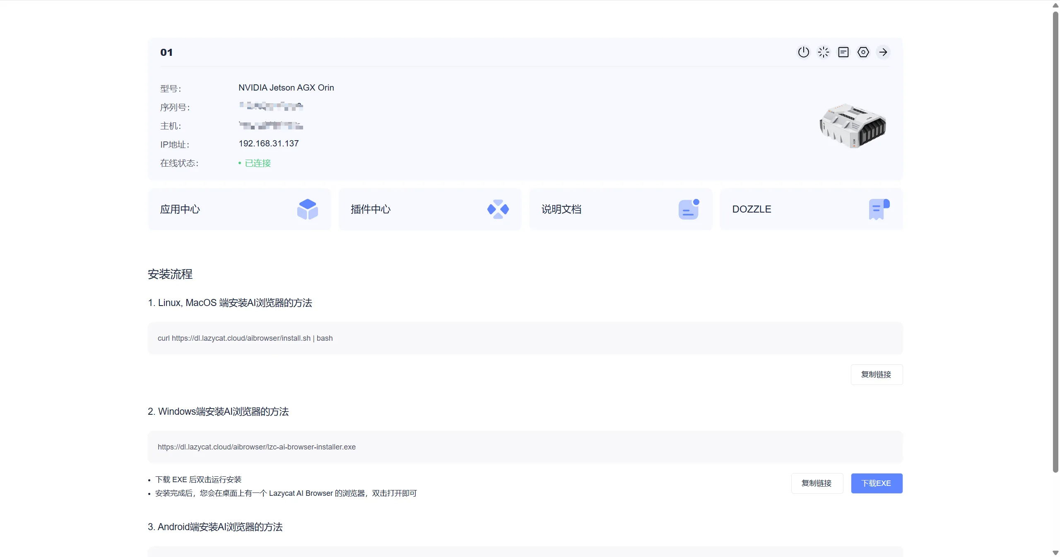This screenshot has height=557, width=1060.
Task: Click the Jetson device thumbnail image
Action: pos(853,125)
